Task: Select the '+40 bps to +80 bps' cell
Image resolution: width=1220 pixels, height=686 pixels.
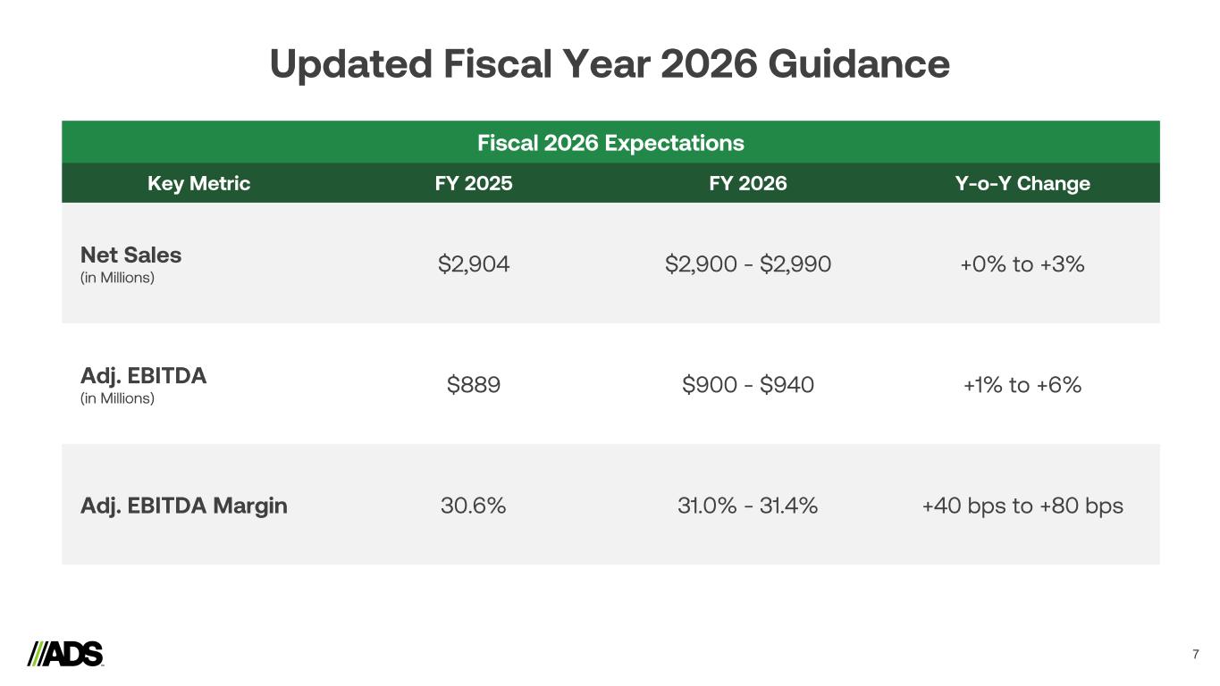Action: click(1022, 506)
